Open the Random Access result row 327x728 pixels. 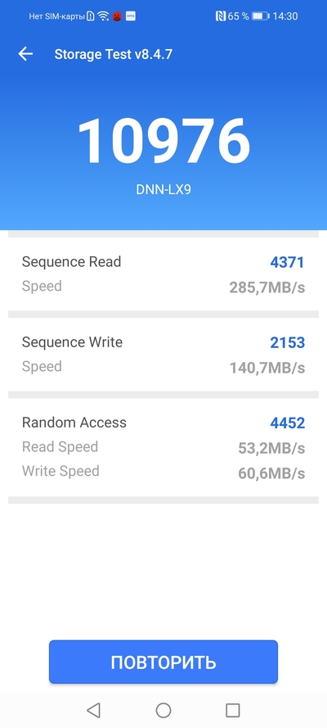click(163, 448)
